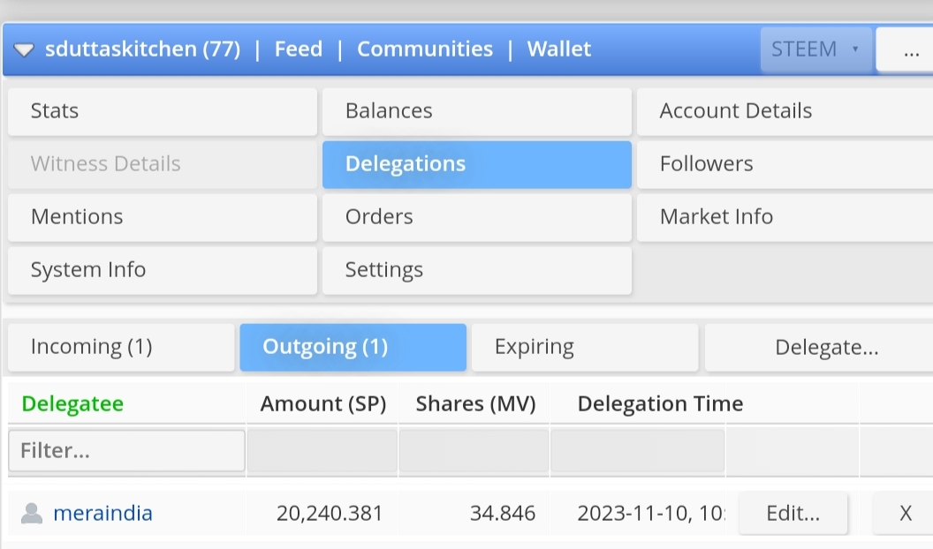This screenshot has height=549, width=933.
Task: Open the Feed link in header
Action: click(x=298, y=49)
